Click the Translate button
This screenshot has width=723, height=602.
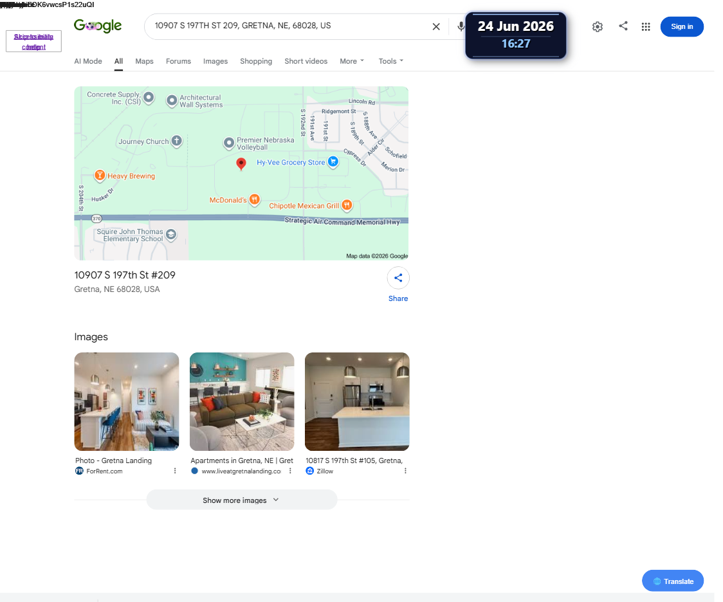(x=673, y=581)
